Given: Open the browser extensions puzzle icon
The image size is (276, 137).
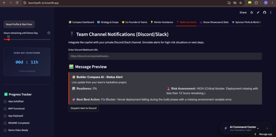Looking at the screenshot, I should 256,3.
